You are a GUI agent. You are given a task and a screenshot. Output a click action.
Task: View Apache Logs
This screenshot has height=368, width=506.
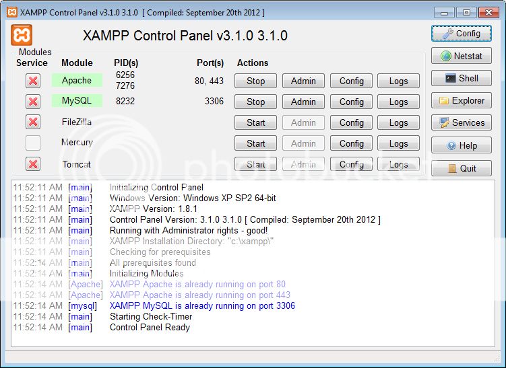click(x=399, y=81)
